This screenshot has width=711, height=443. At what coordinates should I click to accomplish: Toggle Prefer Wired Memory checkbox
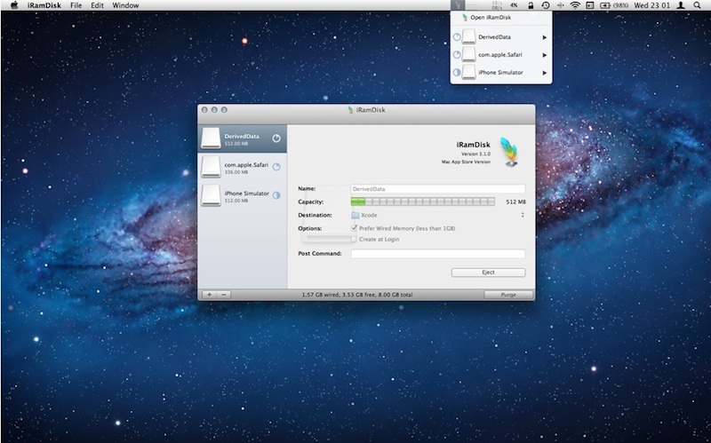pos(355,228)
